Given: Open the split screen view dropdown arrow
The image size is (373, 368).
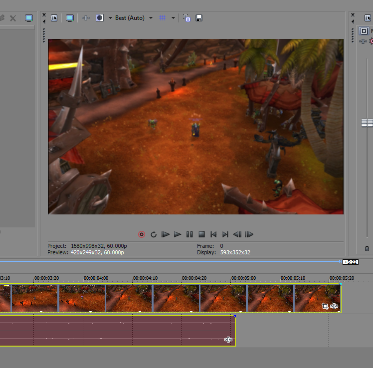Looking at the screenshot, I should tap(110, 18).
